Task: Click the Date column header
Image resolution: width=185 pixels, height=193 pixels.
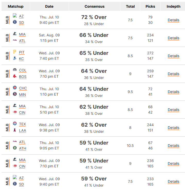Action: pyautogui.click(x=49, y=6)
